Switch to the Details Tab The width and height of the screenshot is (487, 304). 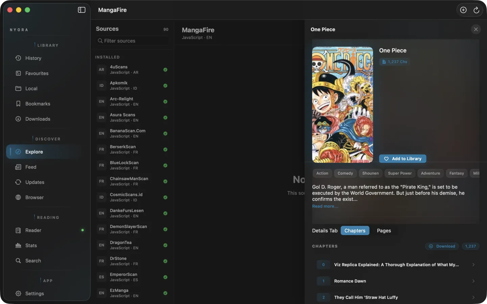pos(325,231)
